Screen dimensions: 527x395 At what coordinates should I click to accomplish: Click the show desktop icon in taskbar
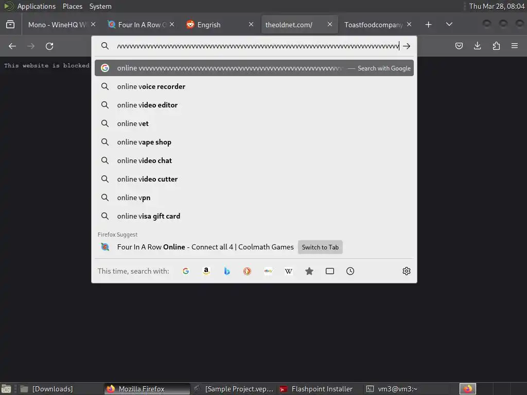click(x=6, y=389)
